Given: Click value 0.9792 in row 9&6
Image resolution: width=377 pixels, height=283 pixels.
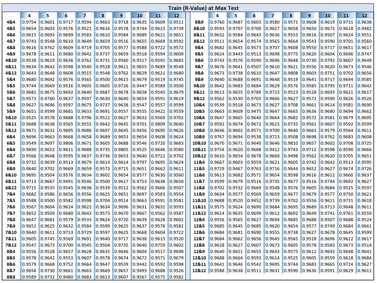Looking at the screenshot, I should pyautogui.click(x=328, y=61).
